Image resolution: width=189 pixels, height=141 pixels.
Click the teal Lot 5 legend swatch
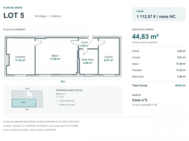[57, 97]
